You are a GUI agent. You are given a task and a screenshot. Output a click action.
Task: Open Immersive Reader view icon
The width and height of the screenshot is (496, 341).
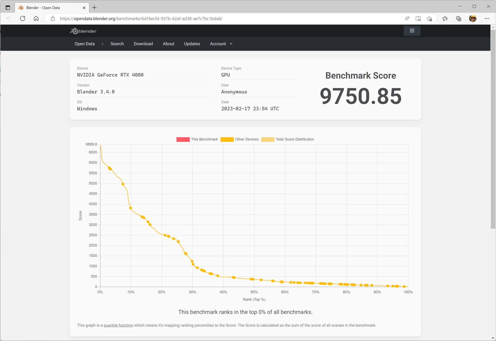[418, 18]
